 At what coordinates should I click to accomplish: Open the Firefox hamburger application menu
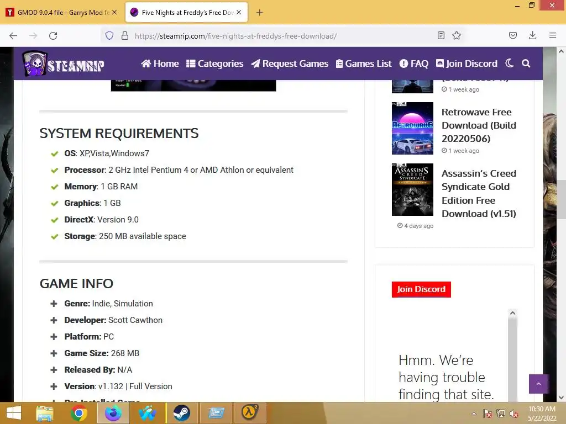pos(553,35)
